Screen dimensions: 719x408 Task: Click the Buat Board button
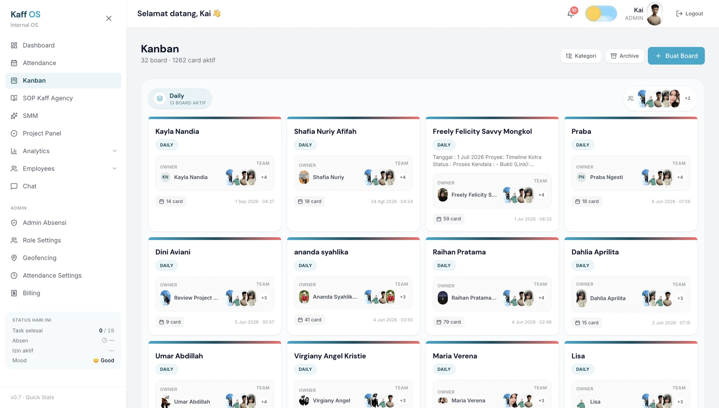(x=676, y=56)
